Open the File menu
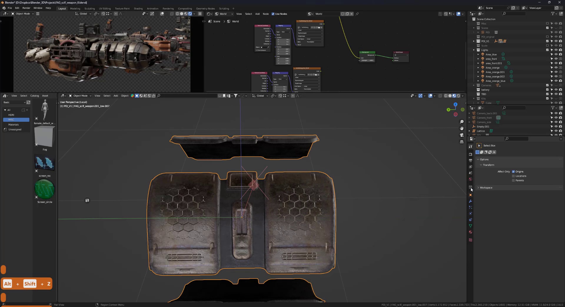Image resolution: width=565 pixels, height=307 pixels. coord(10,8)
